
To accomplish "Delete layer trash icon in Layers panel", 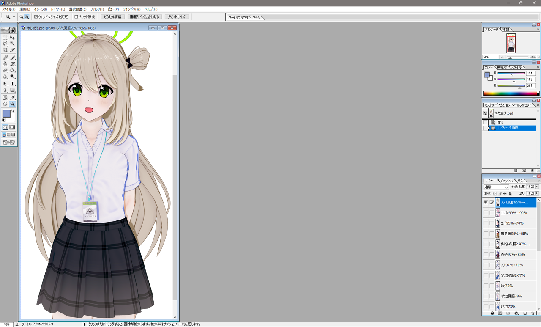I will point(533,313).
